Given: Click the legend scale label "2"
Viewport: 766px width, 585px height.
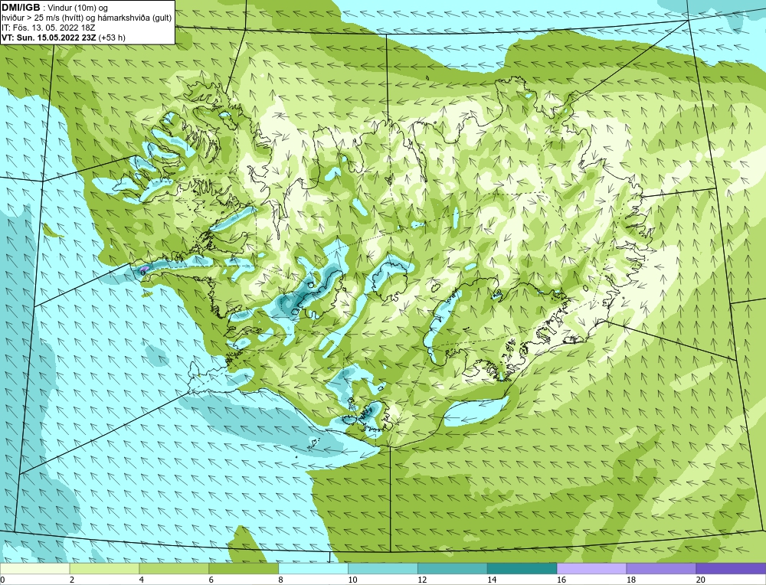Looking at the screenshot, I should [x=72, y=580].
